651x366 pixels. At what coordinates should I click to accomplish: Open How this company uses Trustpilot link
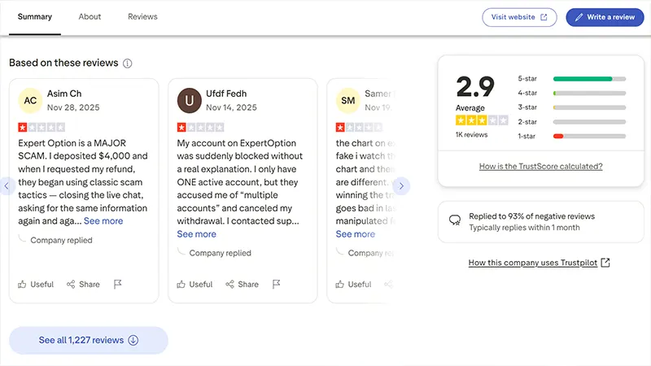point(539,263)
